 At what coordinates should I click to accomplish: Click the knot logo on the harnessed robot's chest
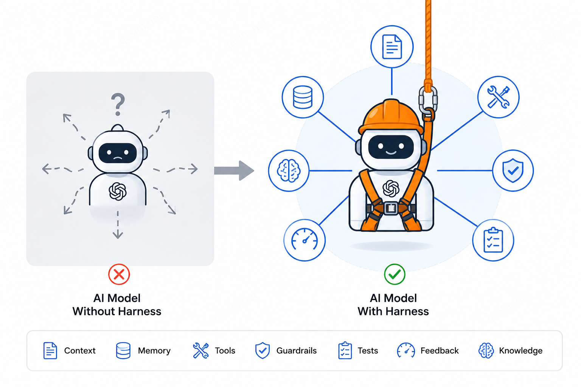[391, 189]
